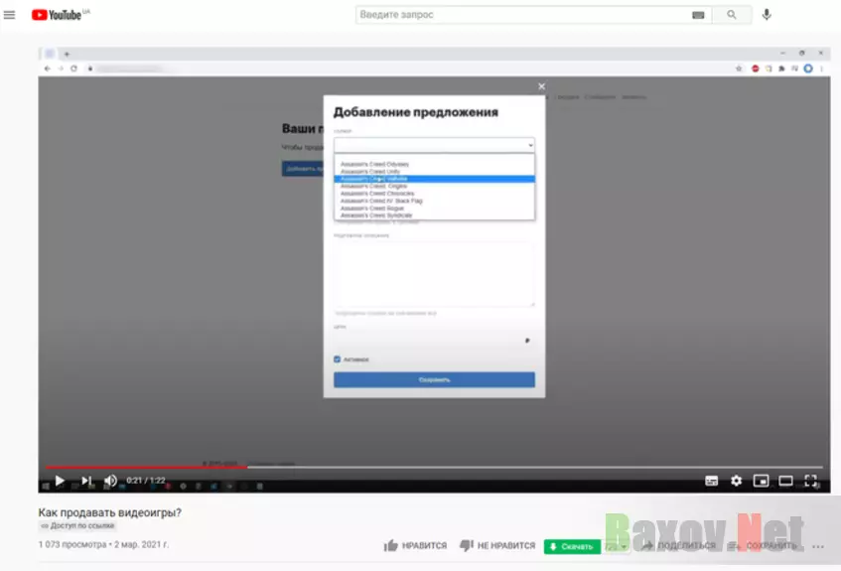841x571 pixels.
Task: Click the blue add offer button behind dialog
Action: (303, 169)
